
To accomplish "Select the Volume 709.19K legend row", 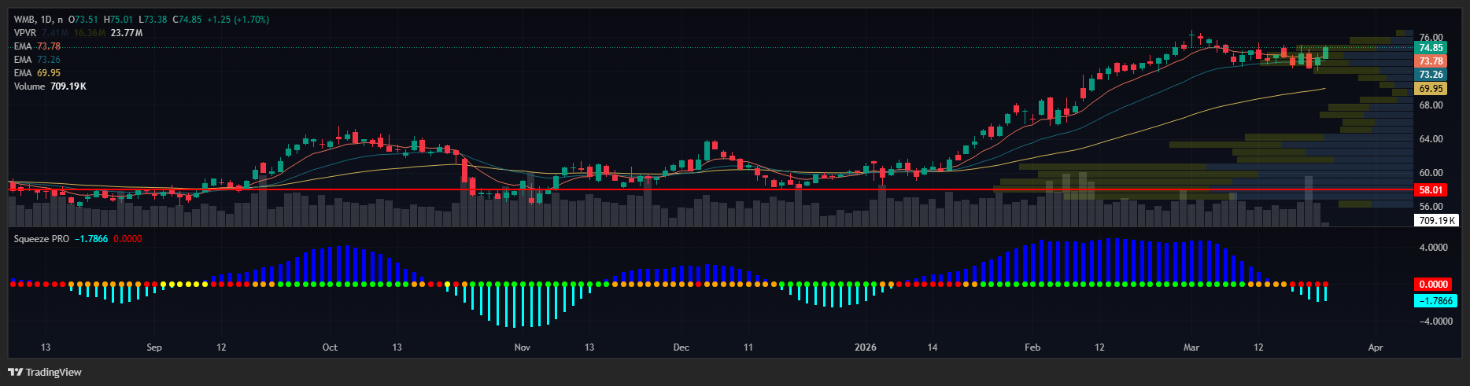I will (x=50, y=86).
